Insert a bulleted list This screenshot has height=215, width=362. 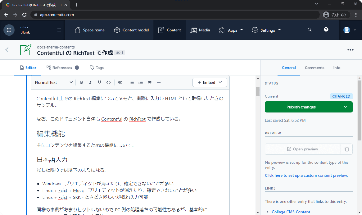tap(132, 82)
